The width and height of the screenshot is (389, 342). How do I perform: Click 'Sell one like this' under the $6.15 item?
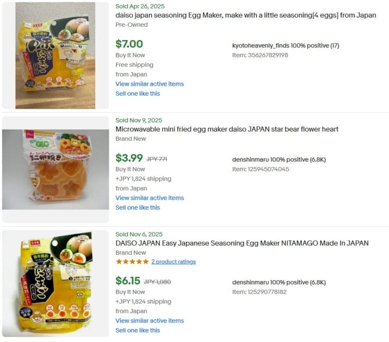138,330
